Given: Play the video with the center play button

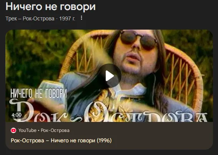Looking at the screenshot, I should point(109,76).
